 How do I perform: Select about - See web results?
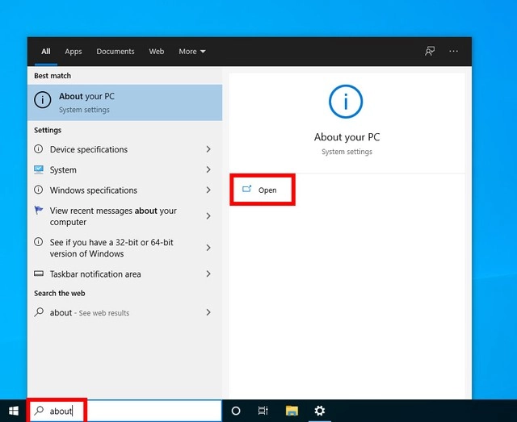coord(125,312)
